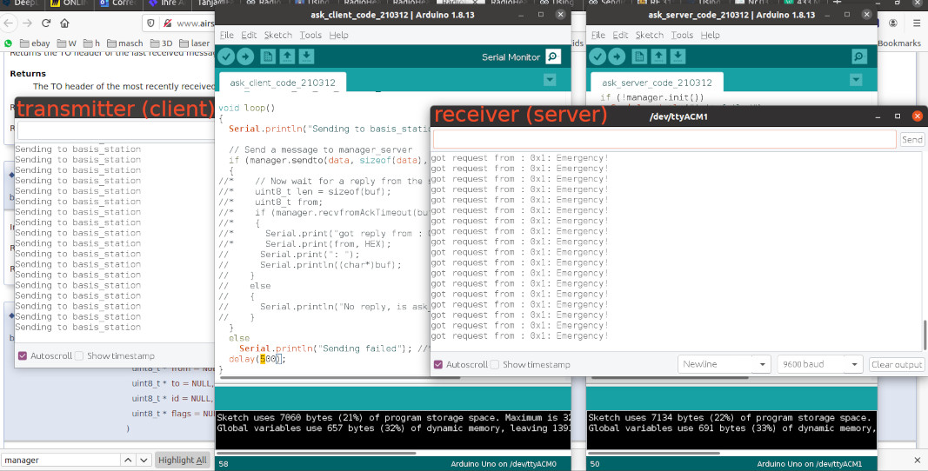Click delay(500) line in client code

pos(257,359)
